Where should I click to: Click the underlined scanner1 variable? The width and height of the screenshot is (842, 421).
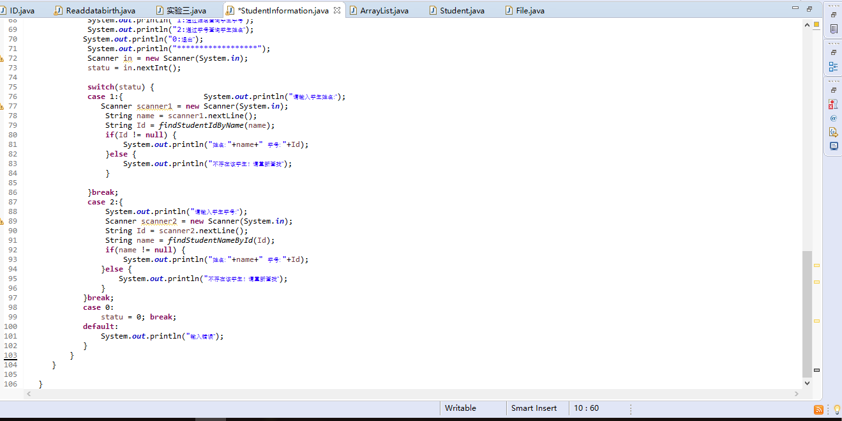(154, 106)
